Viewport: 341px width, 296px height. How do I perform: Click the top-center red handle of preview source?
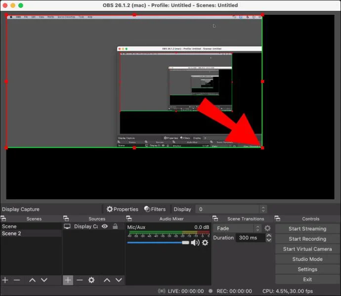point(134,15)
